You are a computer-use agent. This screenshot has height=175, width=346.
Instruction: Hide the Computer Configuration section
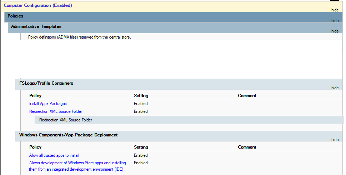click(x=335, y=10)
